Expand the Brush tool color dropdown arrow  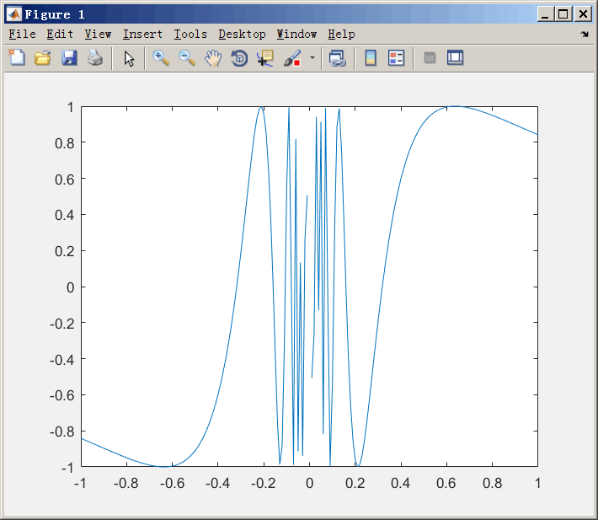(312, 58)
